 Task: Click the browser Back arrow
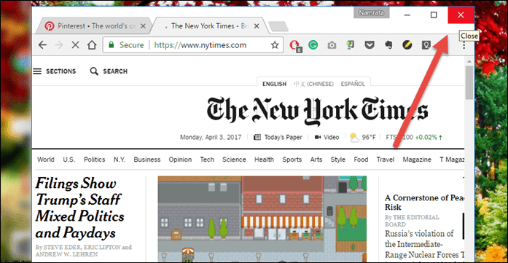(42, 45)
